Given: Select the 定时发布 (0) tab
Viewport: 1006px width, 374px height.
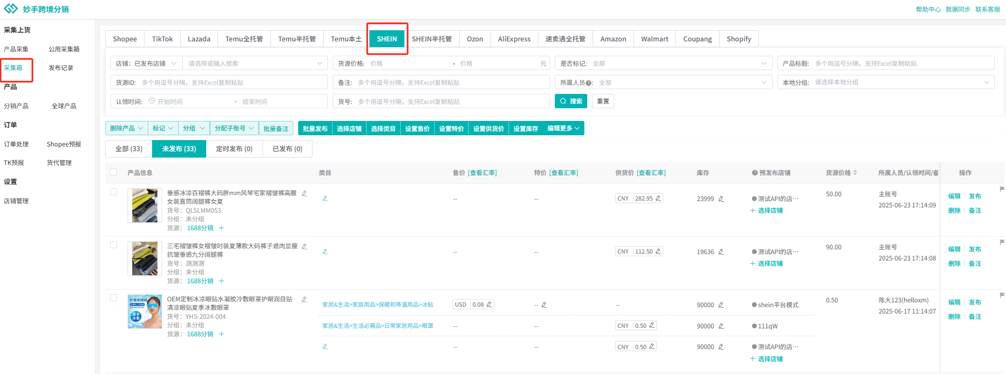Looking at the screenshot, I should pyautogui.click(x=234, y=149).
